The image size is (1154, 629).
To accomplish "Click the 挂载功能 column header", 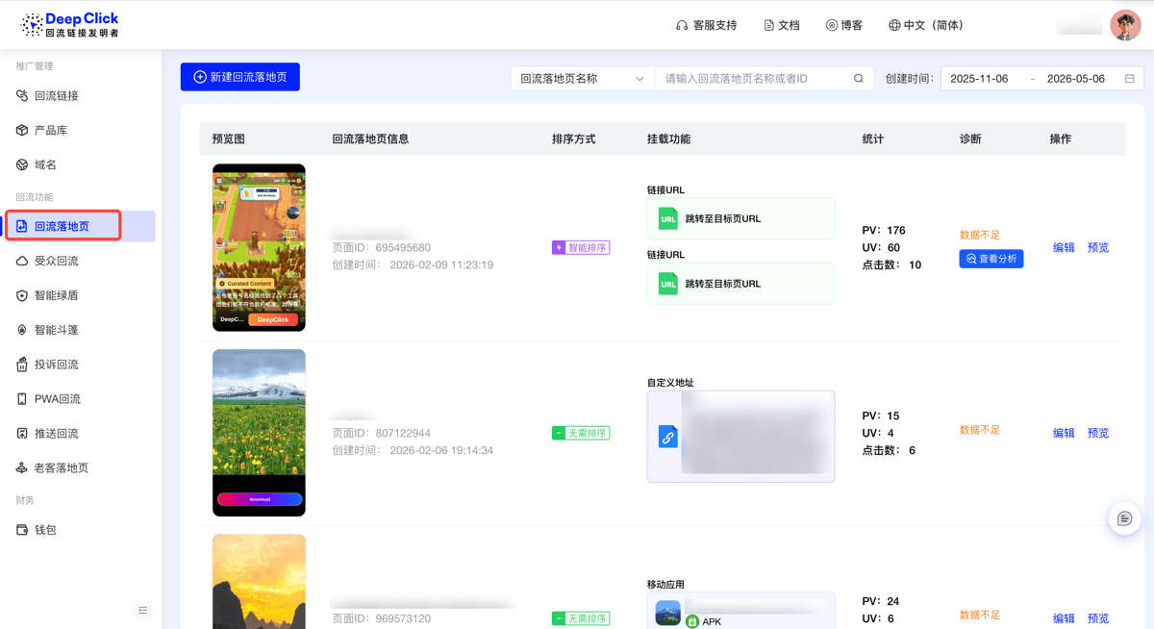I will [668, 138].
